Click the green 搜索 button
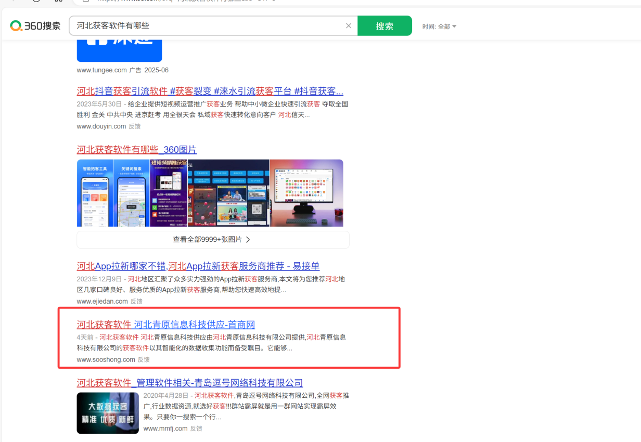641x442 pixels. [x=384, y=26]
